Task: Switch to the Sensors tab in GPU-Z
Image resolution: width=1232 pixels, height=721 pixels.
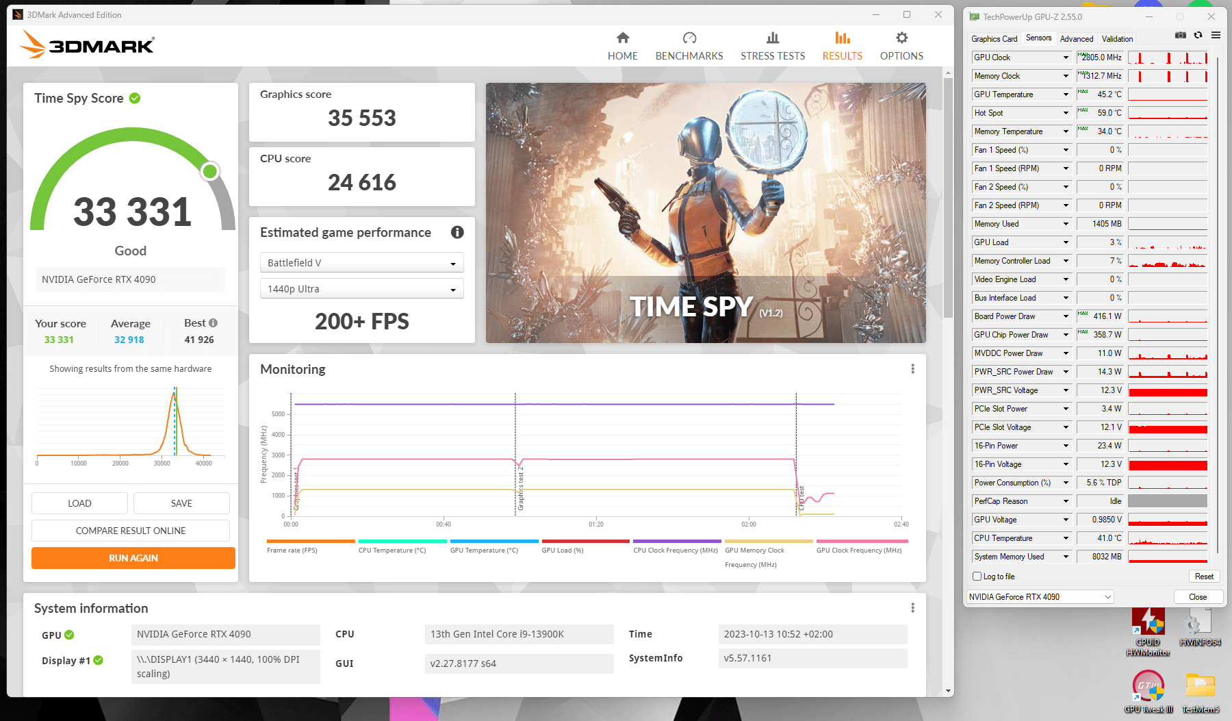Action: [x=1038, y=38]
